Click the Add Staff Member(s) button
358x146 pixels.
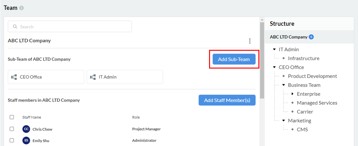[x=227, y=100]
